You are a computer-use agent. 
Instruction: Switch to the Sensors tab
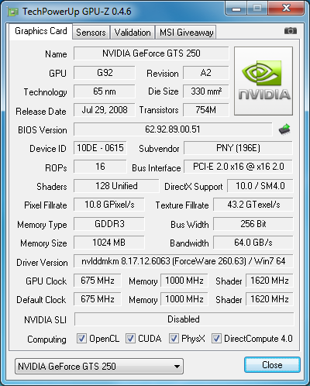point(91,33)
